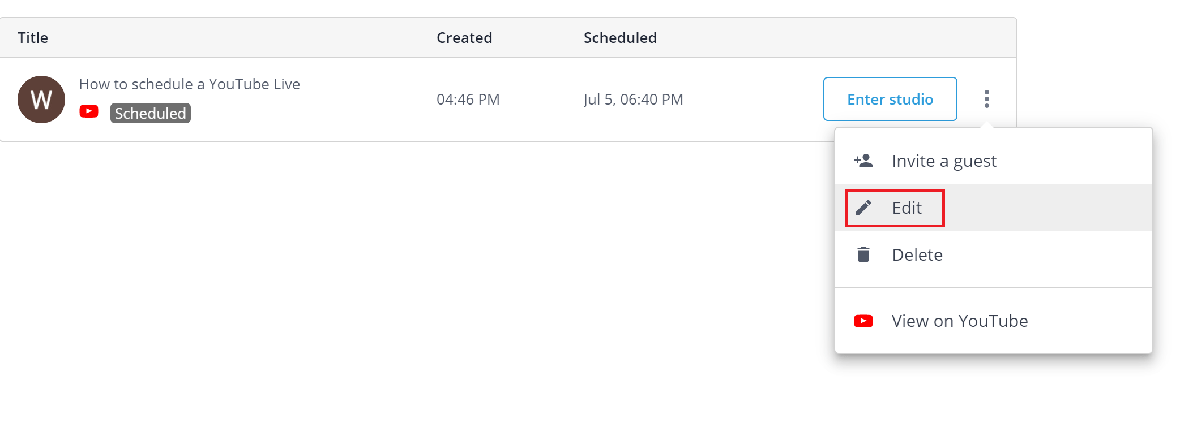This screenshot has width=1180, height=423.
Task: Click the YouTube icon beside the Scheduled badge
Action: (x=89, y=111)
